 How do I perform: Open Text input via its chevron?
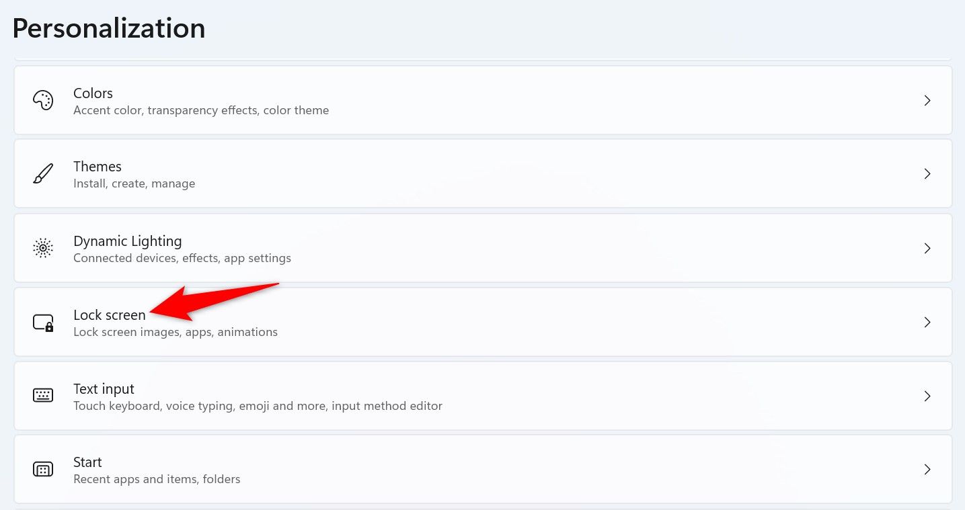tap(927, 396)
